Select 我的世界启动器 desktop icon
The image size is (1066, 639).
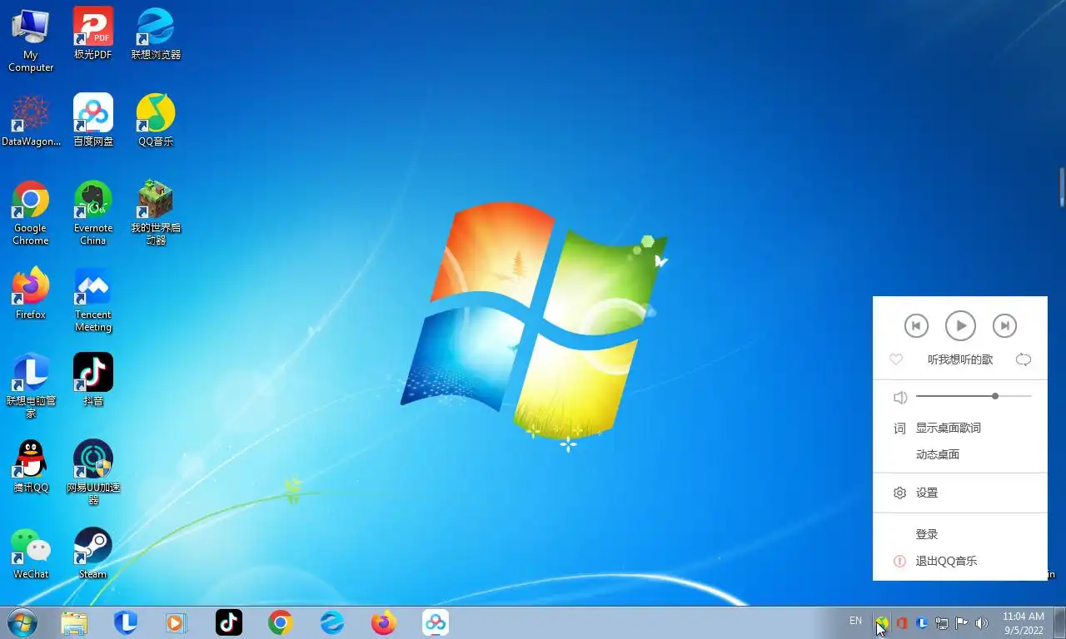click(x=156, y=214)
